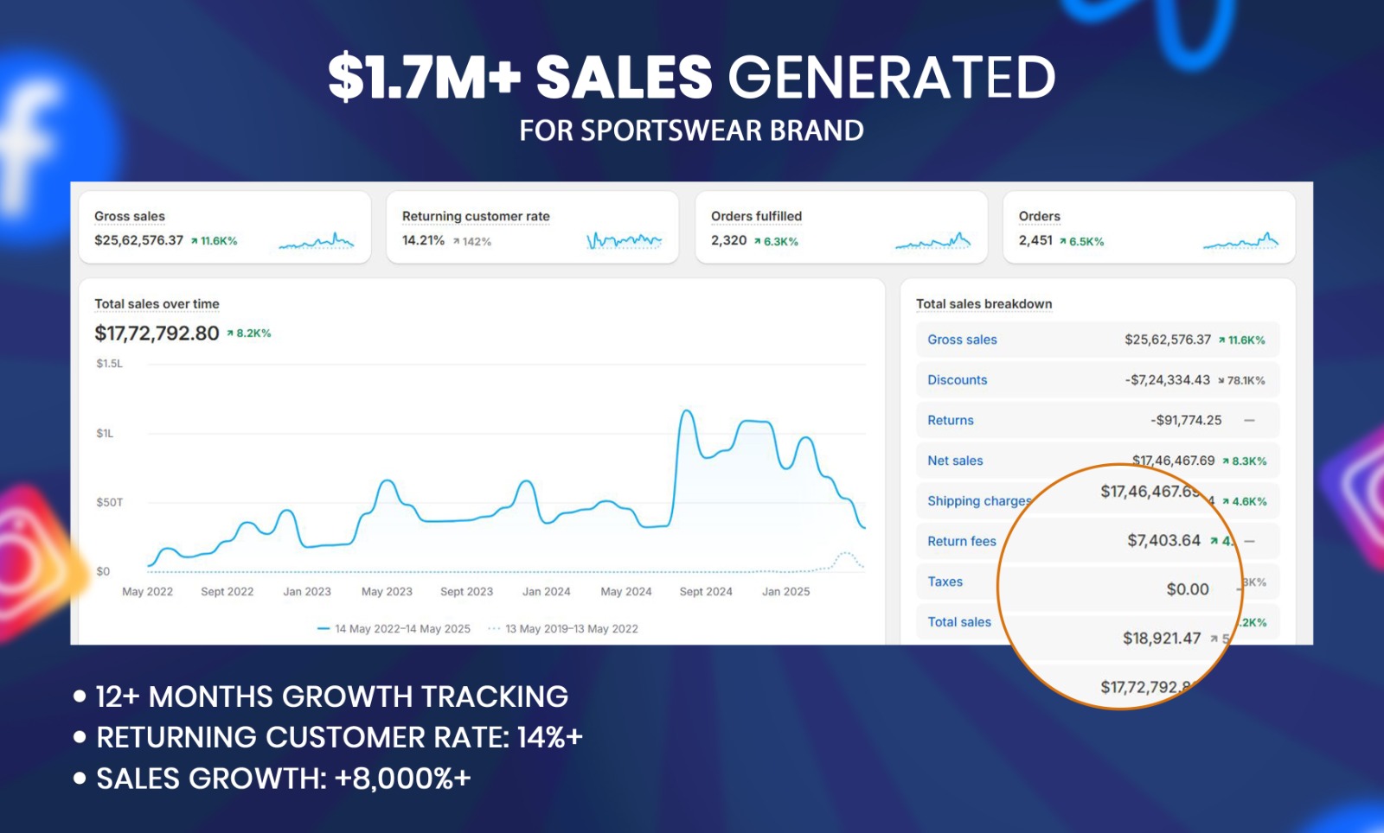This screenshot has width=1384, height=833.
Task: Click the '2,451' orders value
Action: coord(1035,240)
